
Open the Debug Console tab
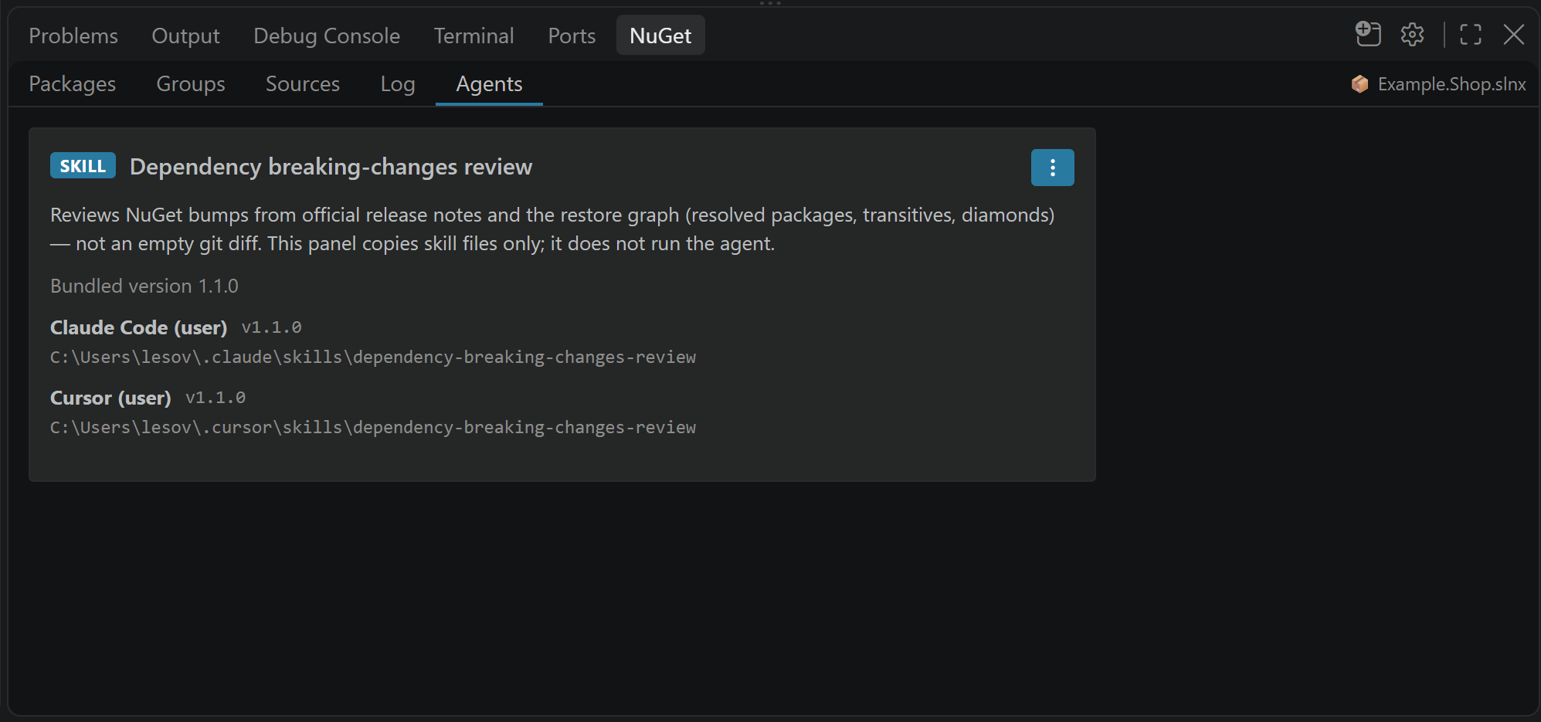click(327, 36)
